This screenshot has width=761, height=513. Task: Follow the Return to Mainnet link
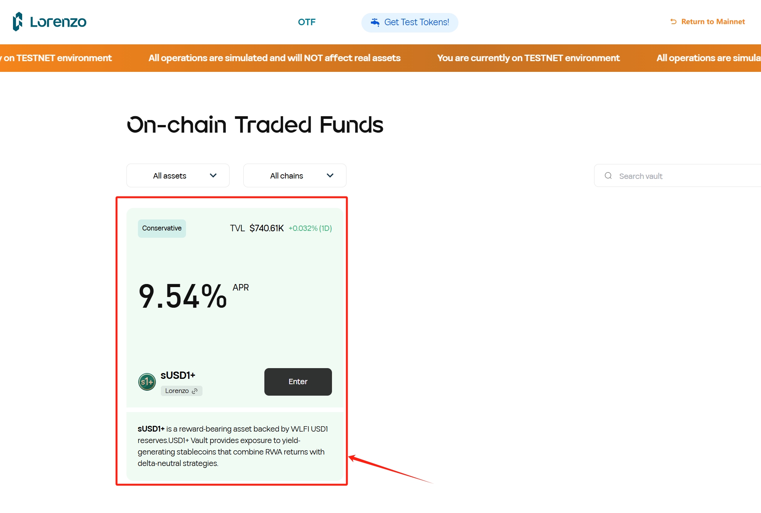pos(708,22)
